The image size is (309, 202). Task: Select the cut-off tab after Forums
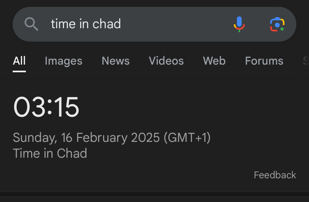(x=306, y=61)
